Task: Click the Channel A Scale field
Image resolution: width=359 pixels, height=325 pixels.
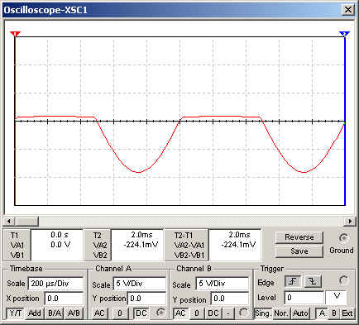Action: tap(140, 284)
